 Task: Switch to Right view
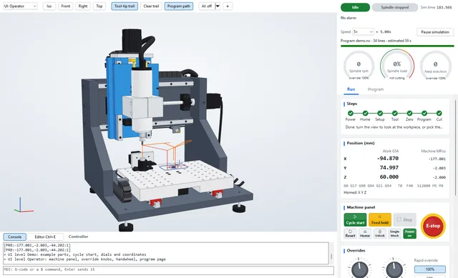pyautogui.click(x=83, y=6)
